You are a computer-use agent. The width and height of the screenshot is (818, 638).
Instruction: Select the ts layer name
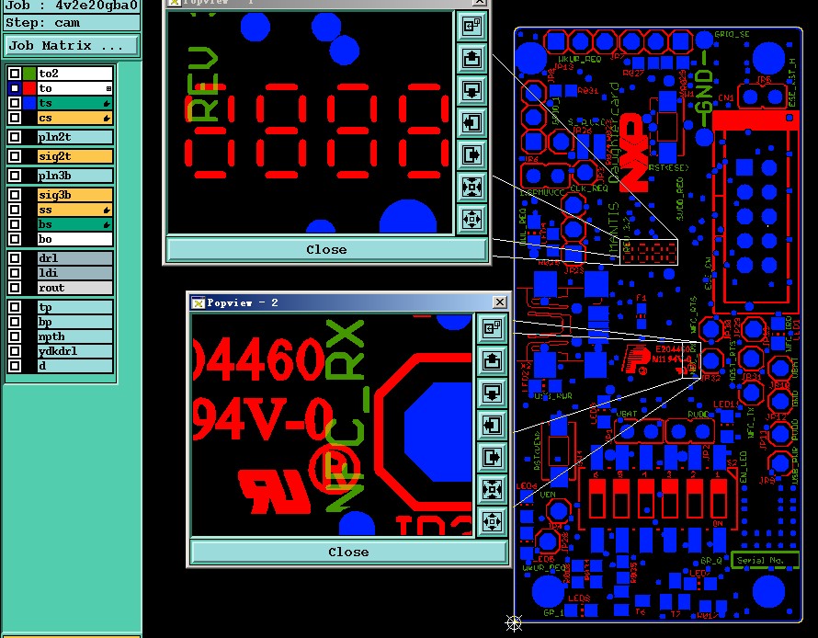click(75, 103)
